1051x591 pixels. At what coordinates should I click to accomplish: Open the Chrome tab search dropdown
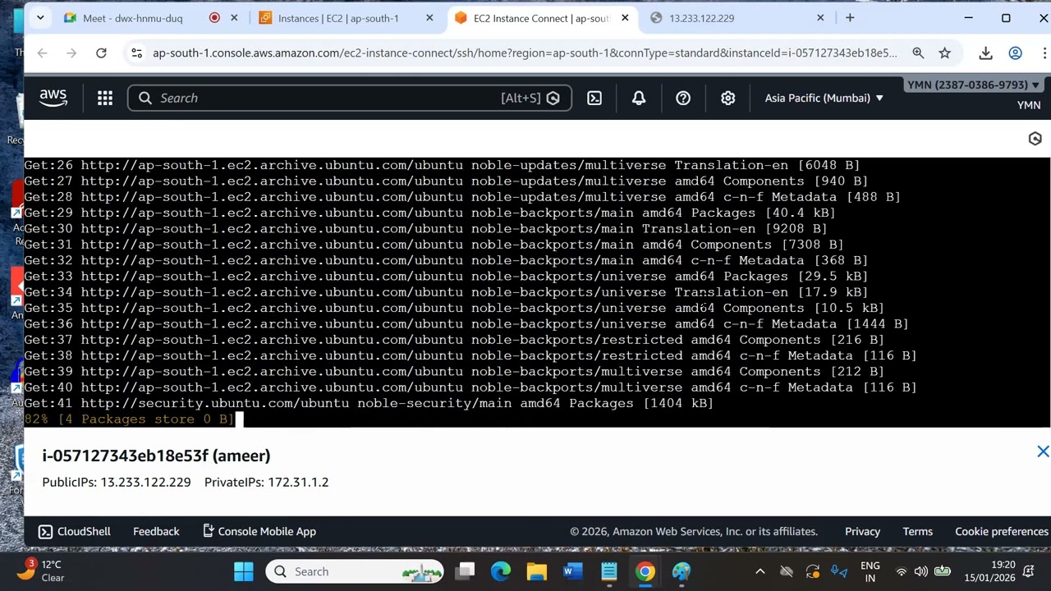40,18
